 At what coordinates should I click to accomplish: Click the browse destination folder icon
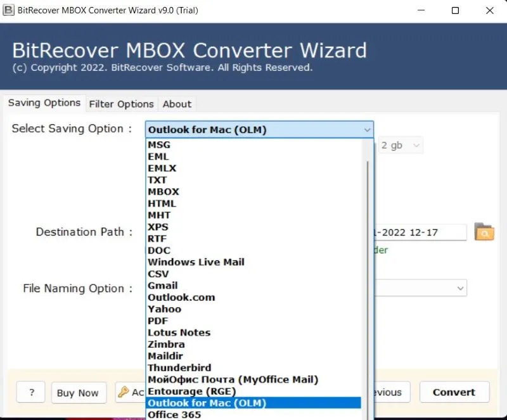point(484,232)
